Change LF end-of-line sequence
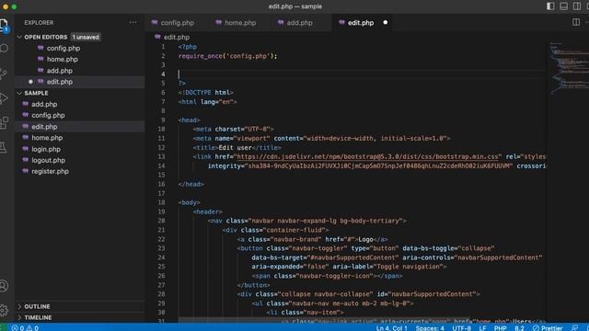Viewport: 589px width, 331px height. click(482, 327)
